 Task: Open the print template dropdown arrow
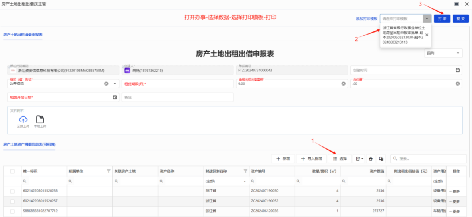(427, 19)
